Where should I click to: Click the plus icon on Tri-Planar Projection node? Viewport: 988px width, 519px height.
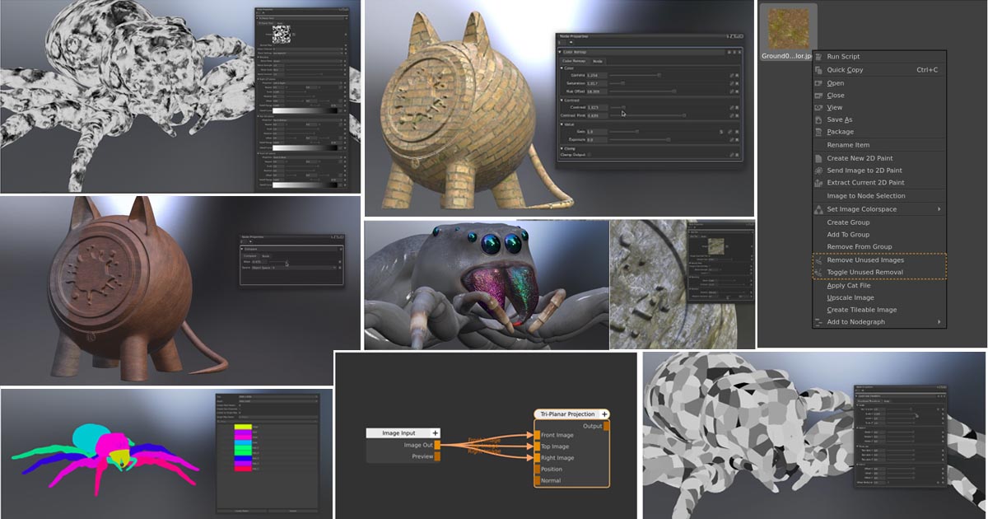click(x=604, y=414)
